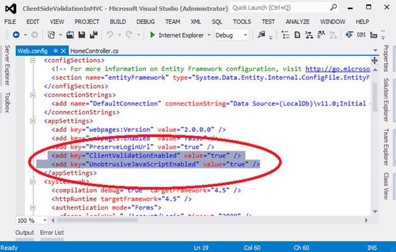Open the Solution Explorer side tab
The image size is (396, 252).
pos(386,100)
